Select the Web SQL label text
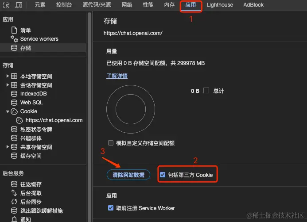Viewport: 307px width, 222px height. pos(31,103)
